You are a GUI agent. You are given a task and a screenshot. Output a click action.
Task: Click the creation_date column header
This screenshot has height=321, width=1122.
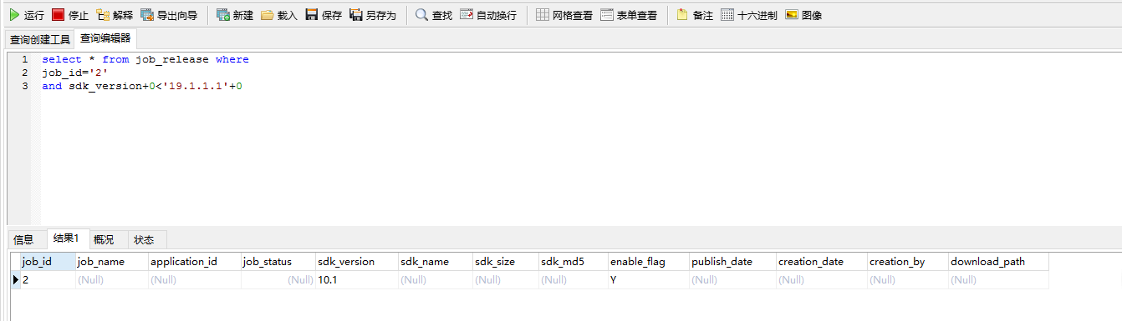(x=822, y=262)
